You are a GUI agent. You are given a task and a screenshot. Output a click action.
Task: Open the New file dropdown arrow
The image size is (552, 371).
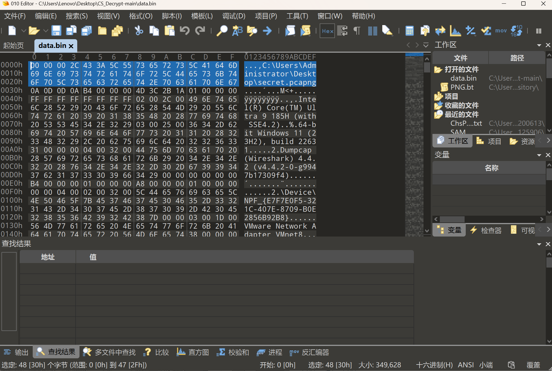pyautogui.click(x=24, y=30)
